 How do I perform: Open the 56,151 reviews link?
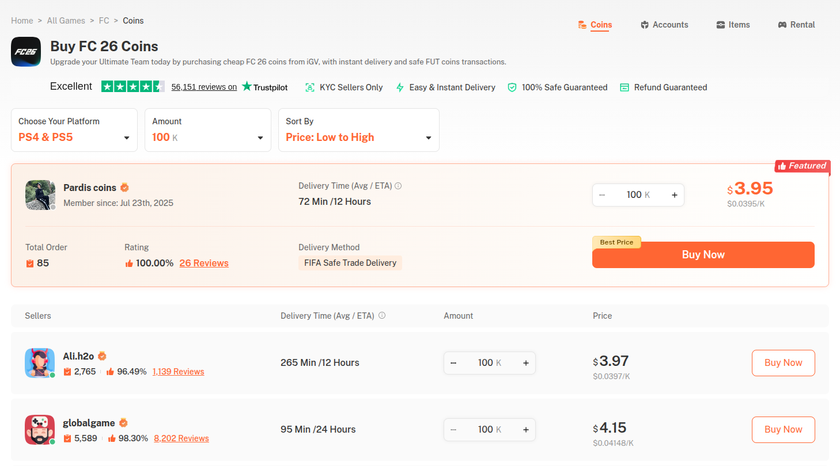(204, 87)
